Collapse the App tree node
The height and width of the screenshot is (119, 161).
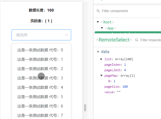102,28
